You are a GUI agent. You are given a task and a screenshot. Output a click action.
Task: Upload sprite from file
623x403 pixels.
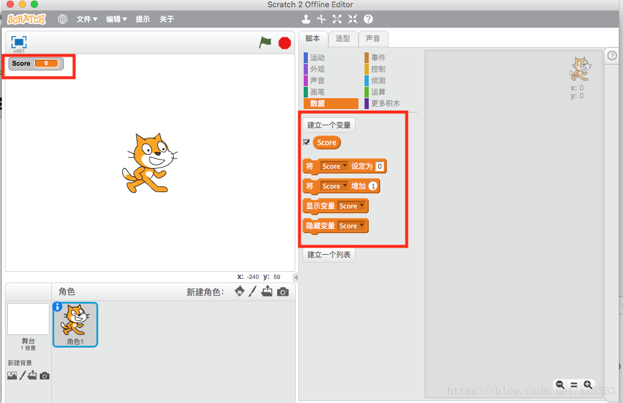click(x=267, y=292)
